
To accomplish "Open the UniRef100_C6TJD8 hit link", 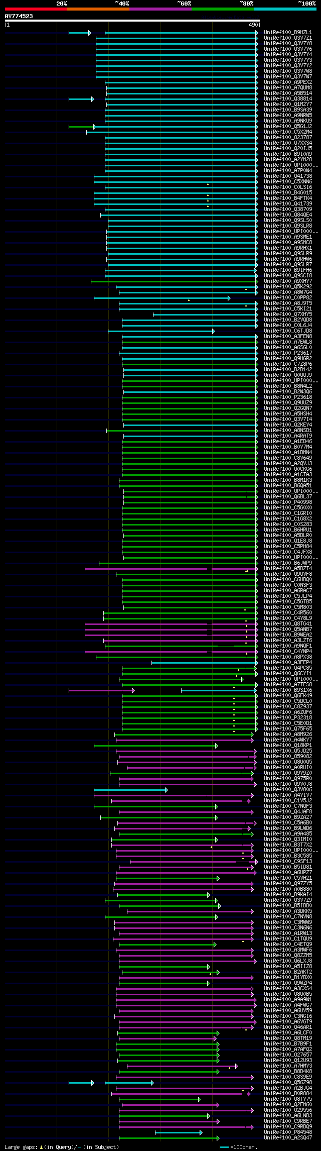I will [288, 331].
